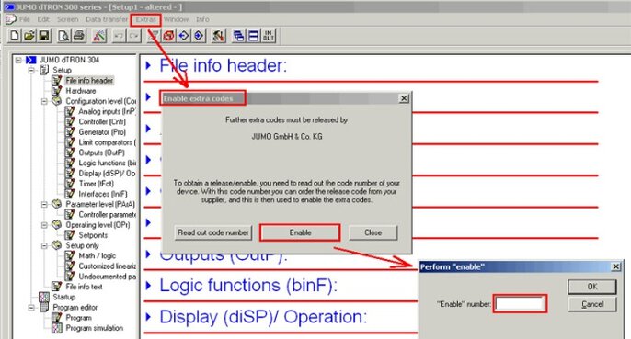Click the wizard icon beside the Print icon
Screen dimensions: 631x339
[x=99, y=36]
